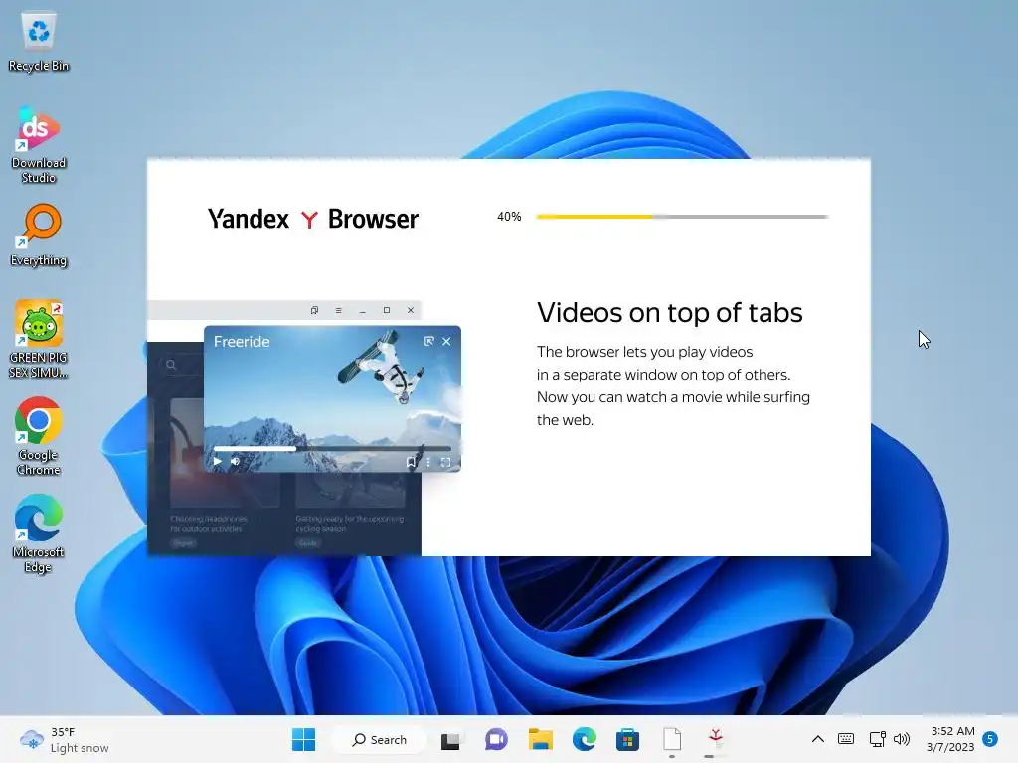The height and width of the screenshot is (763, 1018).
Task: Select the blank document taskbar item
Action: (x=672, y=739)
